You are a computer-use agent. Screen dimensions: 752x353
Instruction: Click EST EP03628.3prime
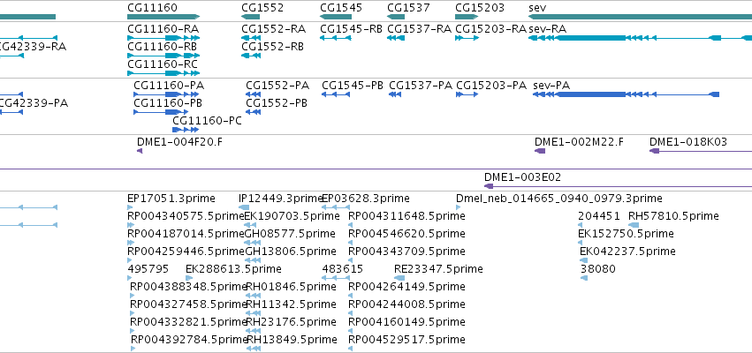(x=366, y=199)
